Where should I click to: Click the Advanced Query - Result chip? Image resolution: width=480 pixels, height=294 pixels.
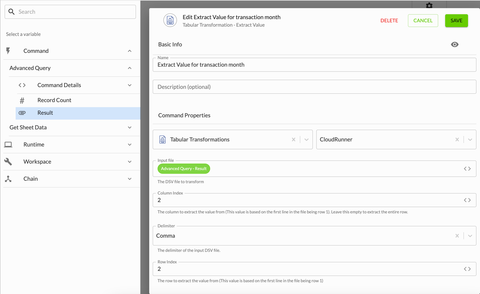click(183, 169)
